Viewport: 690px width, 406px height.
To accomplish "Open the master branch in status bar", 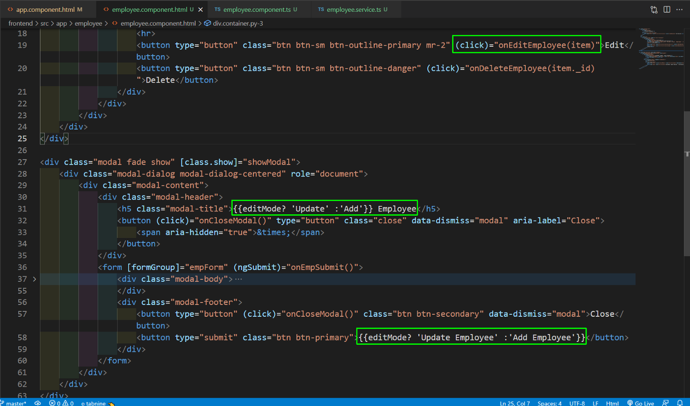I will [13, 403].
